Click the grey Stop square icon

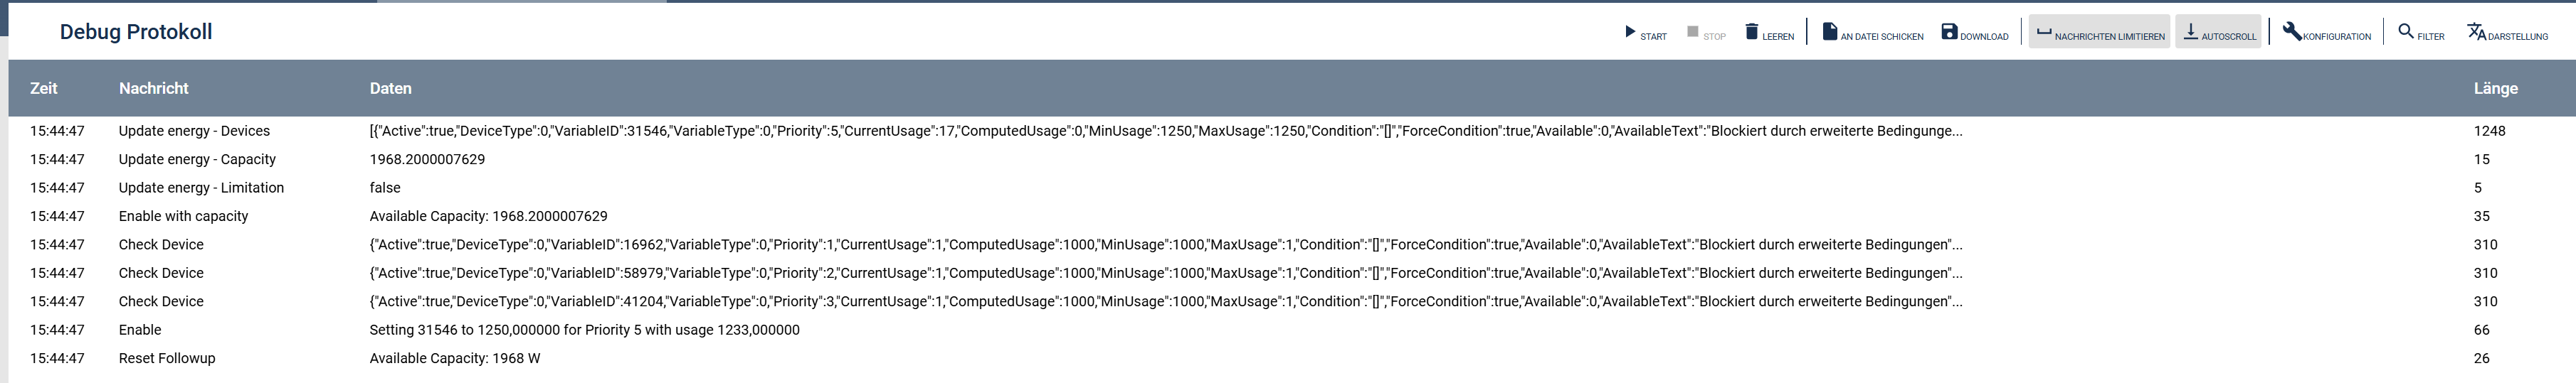point(1692,32)
